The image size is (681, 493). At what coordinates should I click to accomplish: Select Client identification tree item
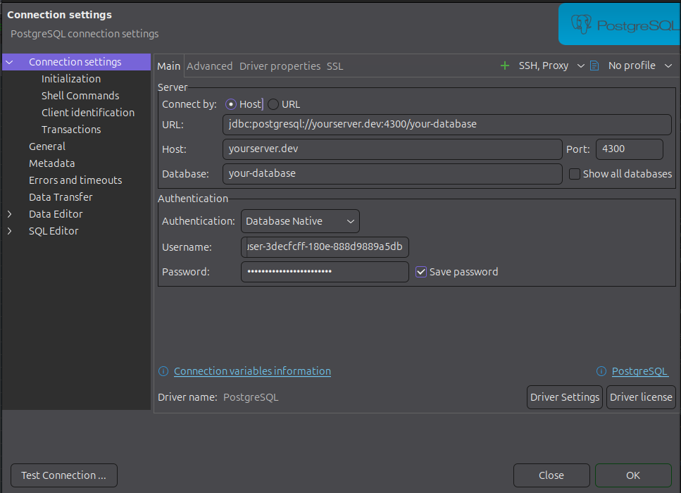tap(88, 113)
